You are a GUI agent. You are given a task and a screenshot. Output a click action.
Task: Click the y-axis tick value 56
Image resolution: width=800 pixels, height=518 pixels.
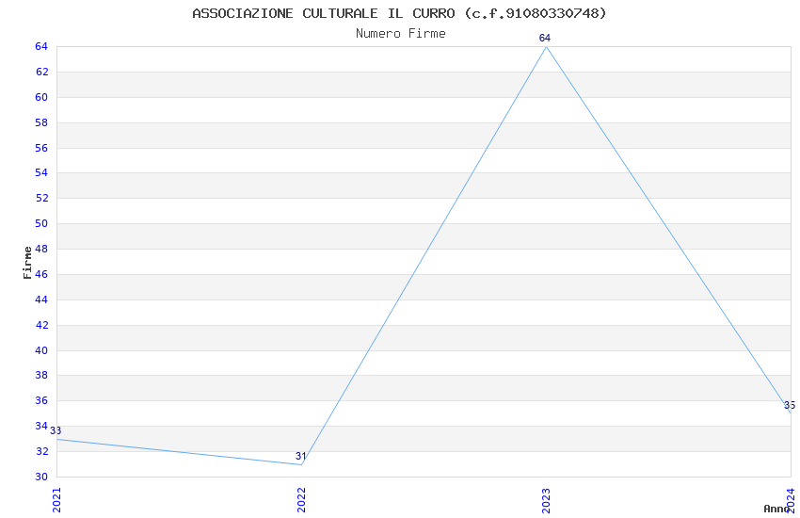41,149
